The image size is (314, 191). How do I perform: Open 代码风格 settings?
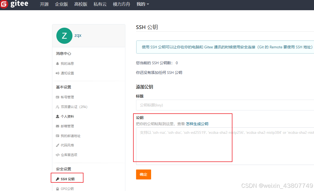67,145
